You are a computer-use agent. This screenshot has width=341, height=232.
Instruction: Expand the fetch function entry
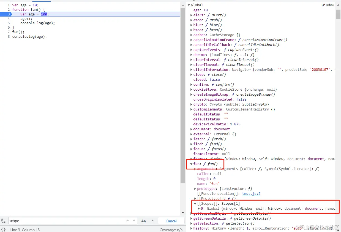pyautogui.click(x=192, y=139)
